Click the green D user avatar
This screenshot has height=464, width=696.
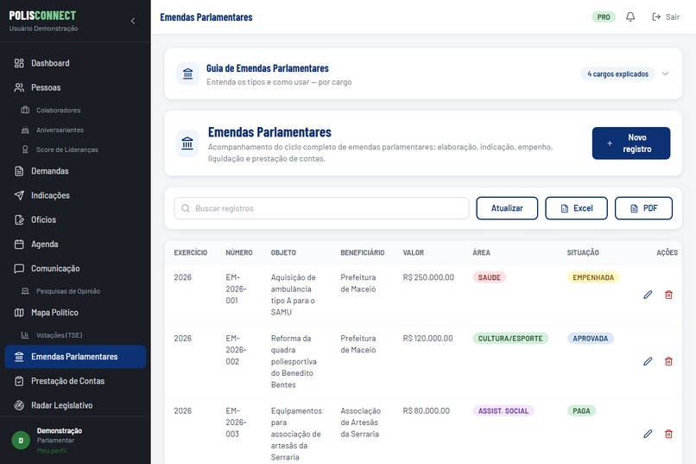pyautogui.click(x=21, y=441)
